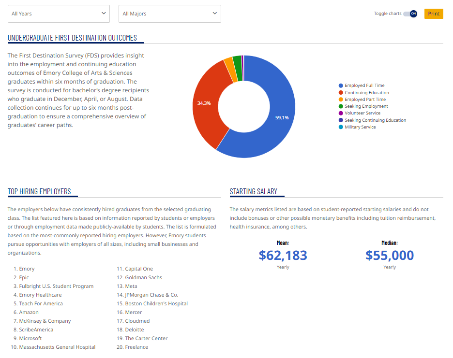
Task: Select Emory in the top employers list
Action: tap(27, 269)
